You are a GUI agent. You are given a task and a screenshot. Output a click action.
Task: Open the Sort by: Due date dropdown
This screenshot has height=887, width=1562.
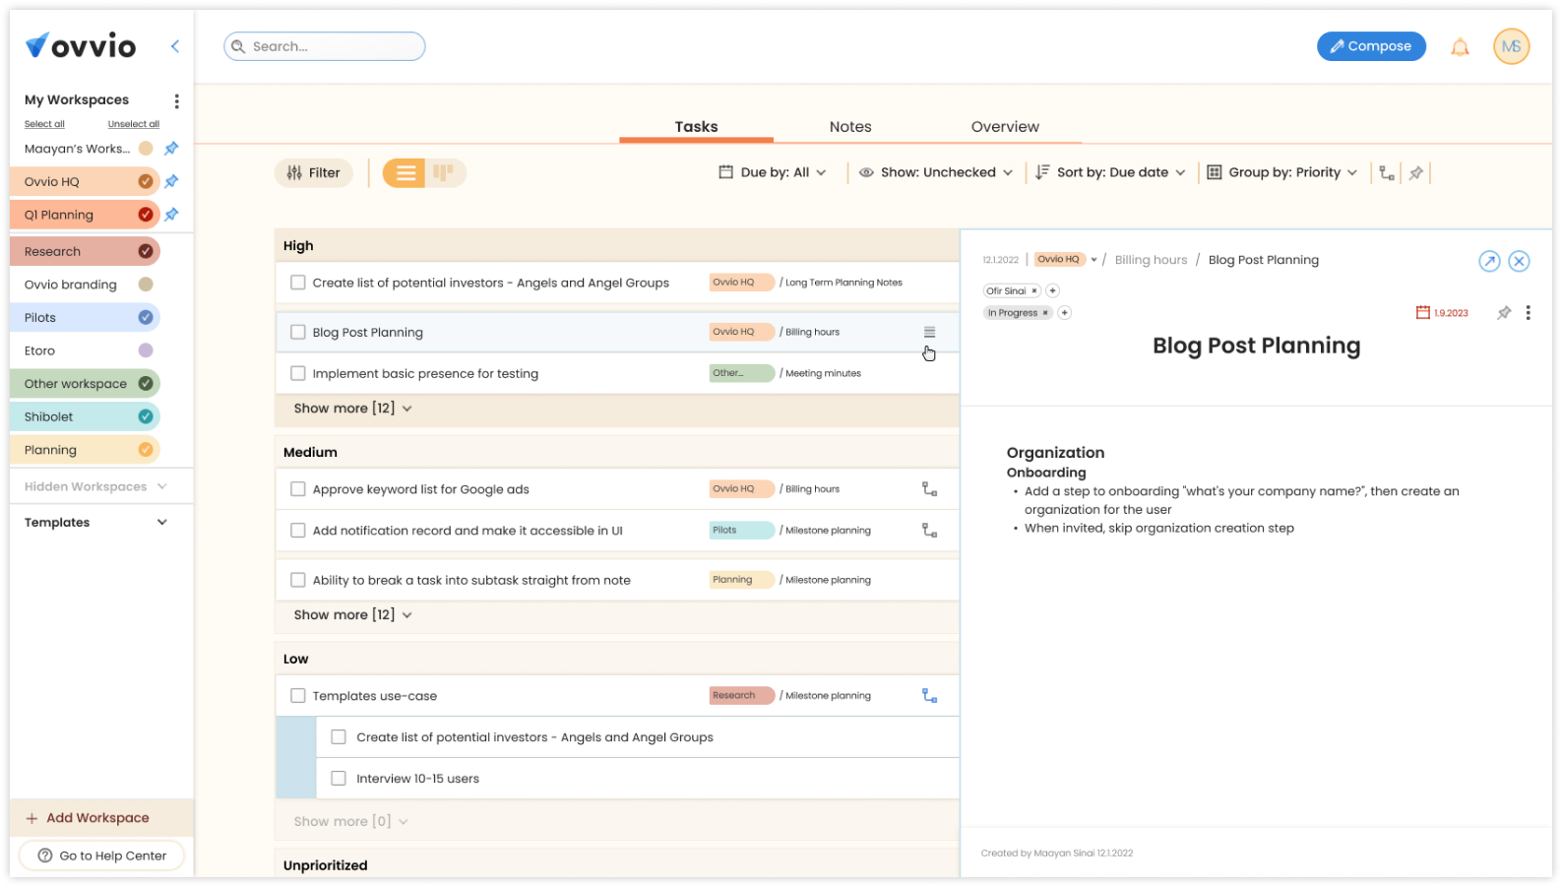1110,173
